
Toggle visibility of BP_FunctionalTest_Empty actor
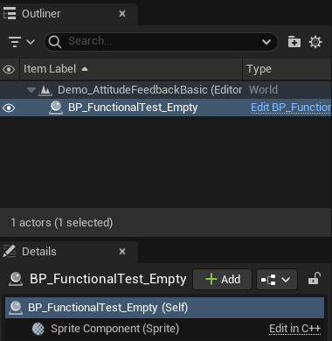coord(9,108)
